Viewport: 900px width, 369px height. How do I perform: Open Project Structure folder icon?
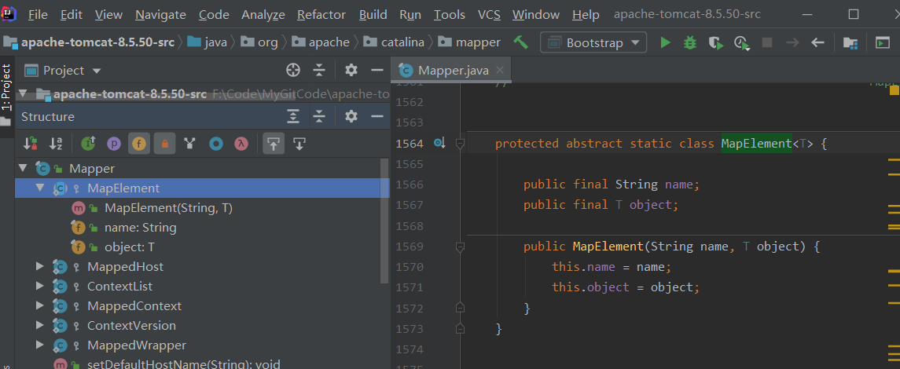point(850,42)
